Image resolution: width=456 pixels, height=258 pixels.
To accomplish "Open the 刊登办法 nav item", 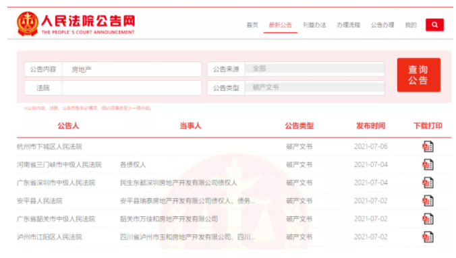I will pos(314,25).
